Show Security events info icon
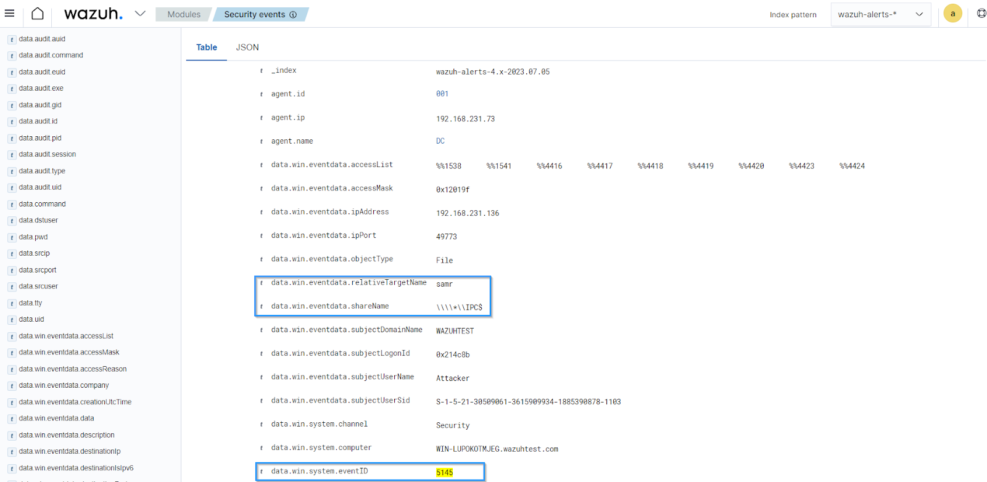 coord(293,14)
